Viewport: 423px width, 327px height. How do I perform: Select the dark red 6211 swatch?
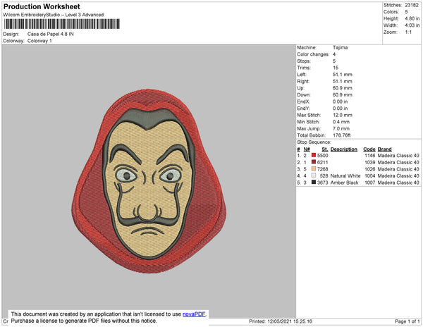pyautogui.click(x=314, y=162)
